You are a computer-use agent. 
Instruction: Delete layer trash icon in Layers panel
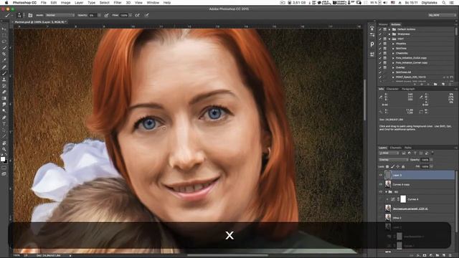pos(451,255)
